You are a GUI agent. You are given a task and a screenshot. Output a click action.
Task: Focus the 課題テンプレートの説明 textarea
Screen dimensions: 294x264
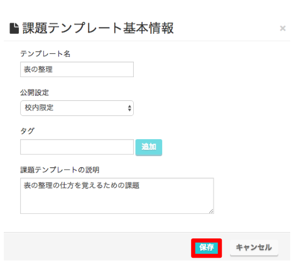coord(117,196)
